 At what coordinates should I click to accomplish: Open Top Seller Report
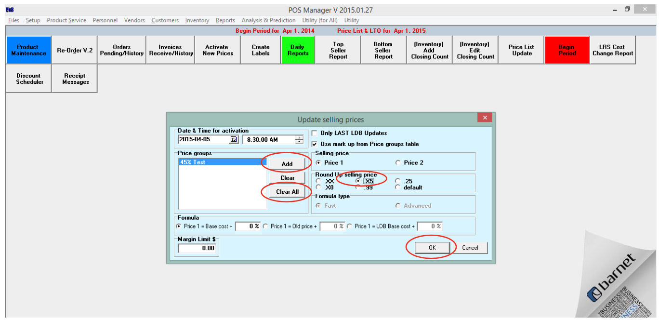click(x=338, y=50)
